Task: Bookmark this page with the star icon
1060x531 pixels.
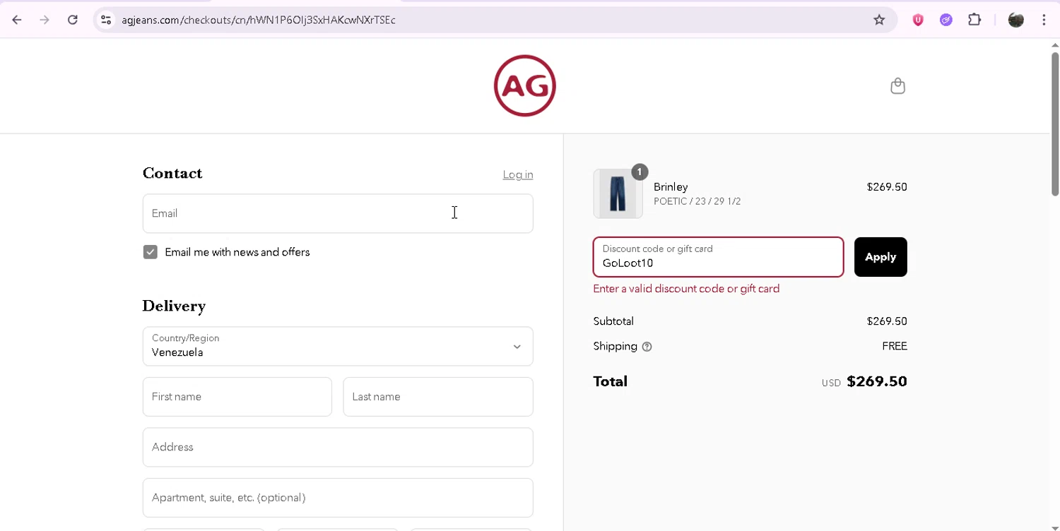Action: (879, 20)
